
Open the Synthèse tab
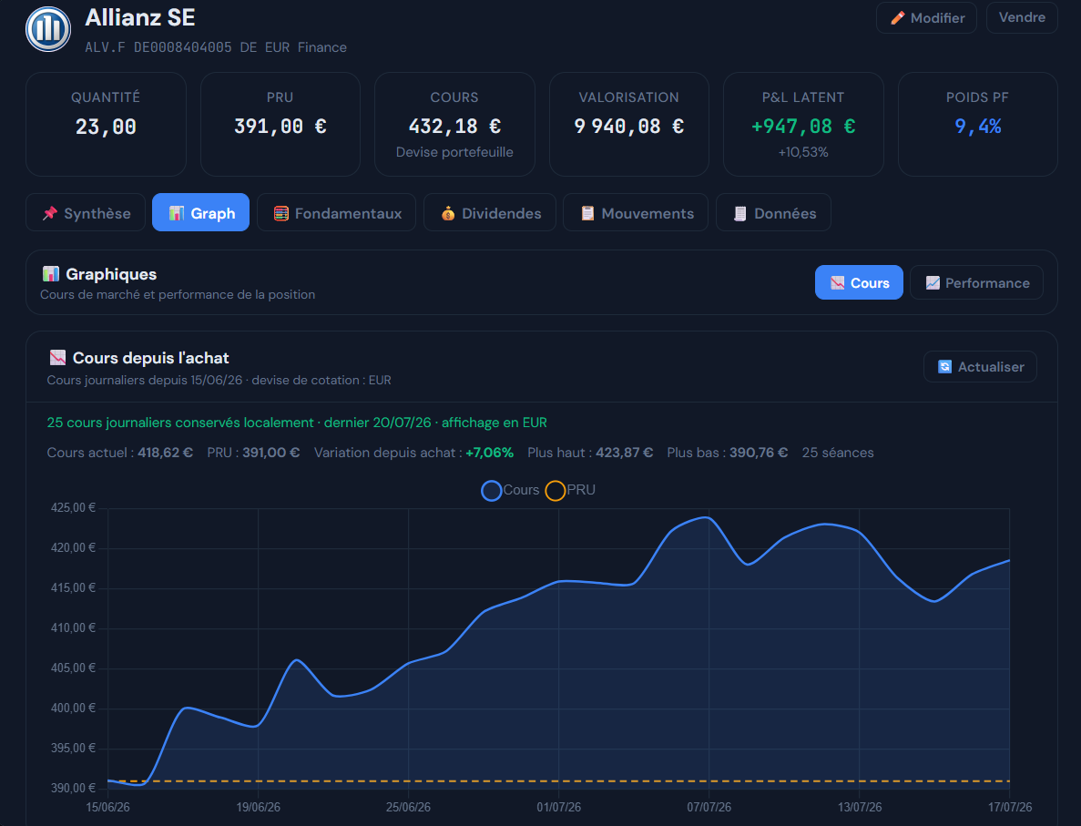click(x=86, y=212)
